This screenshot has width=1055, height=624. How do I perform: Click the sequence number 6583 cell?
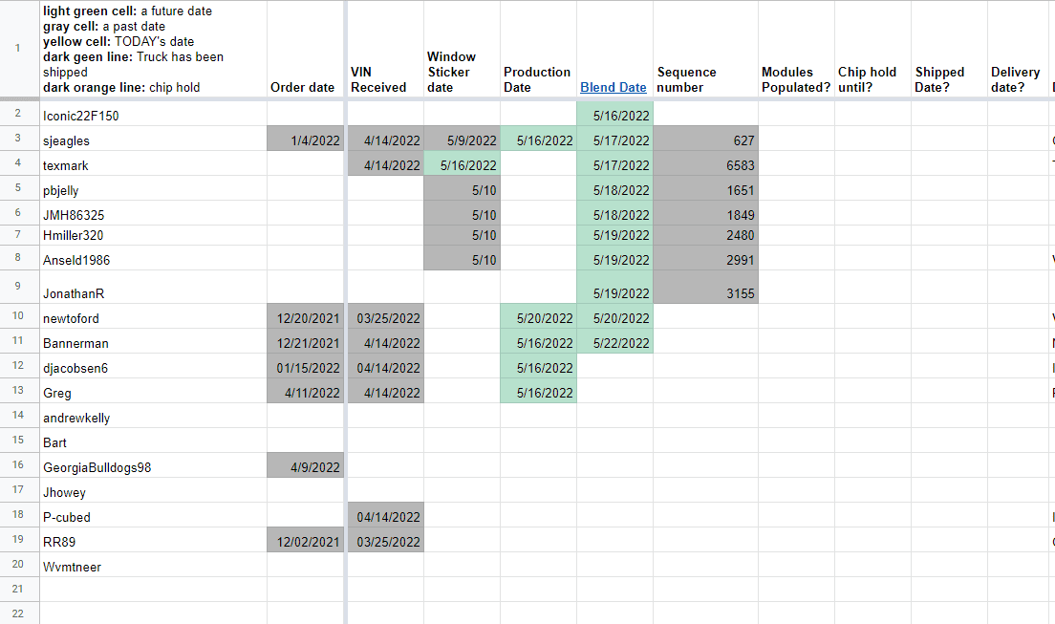pos(705,165)
